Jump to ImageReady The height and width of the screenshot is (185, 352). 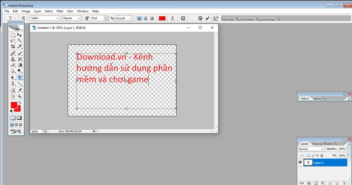tap(16, 131)
